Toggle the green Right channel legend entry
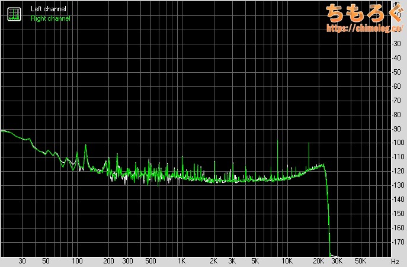This screenshot has width=407, height=267. click(50, 19)
